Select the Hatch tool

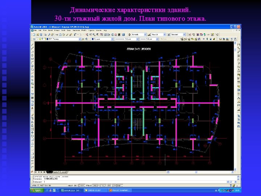[32, 94]
